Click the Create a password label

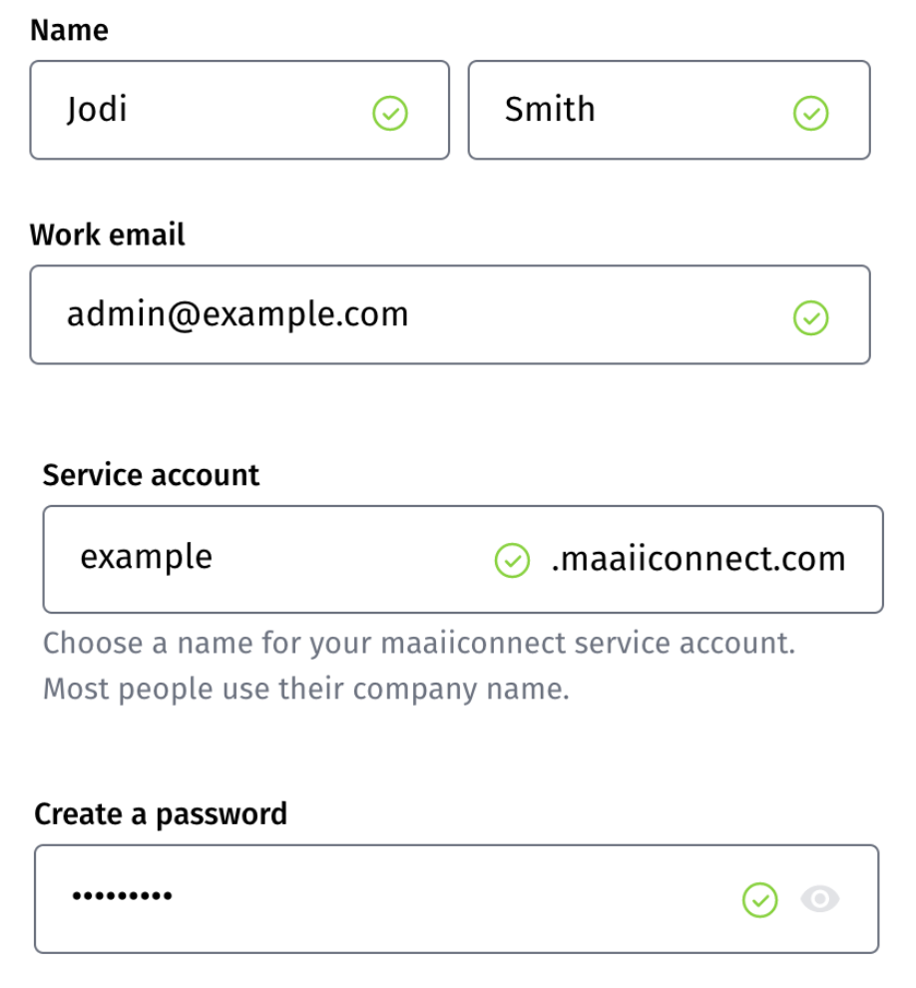(161, 814)
